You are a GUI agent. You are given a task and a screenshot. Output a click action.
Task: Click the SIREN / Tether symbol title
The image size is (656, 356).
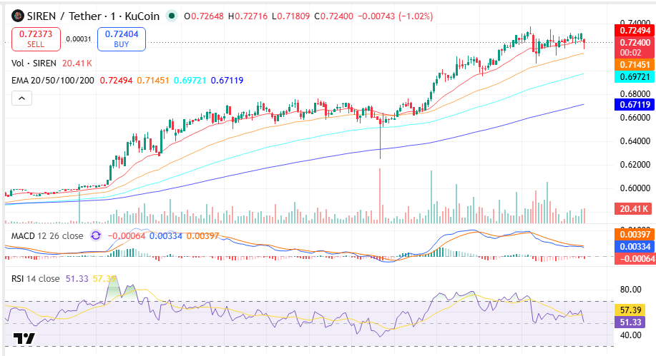[x=64, y=16]
